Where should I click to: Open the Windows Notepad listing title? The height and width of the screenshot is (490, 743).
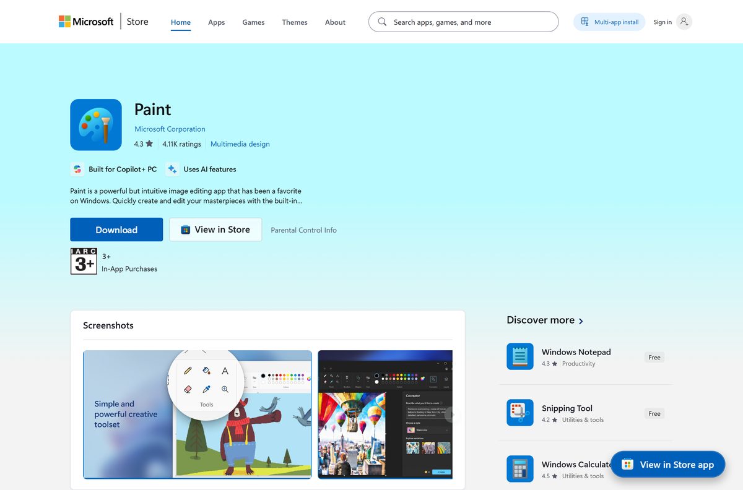point(576,351)
